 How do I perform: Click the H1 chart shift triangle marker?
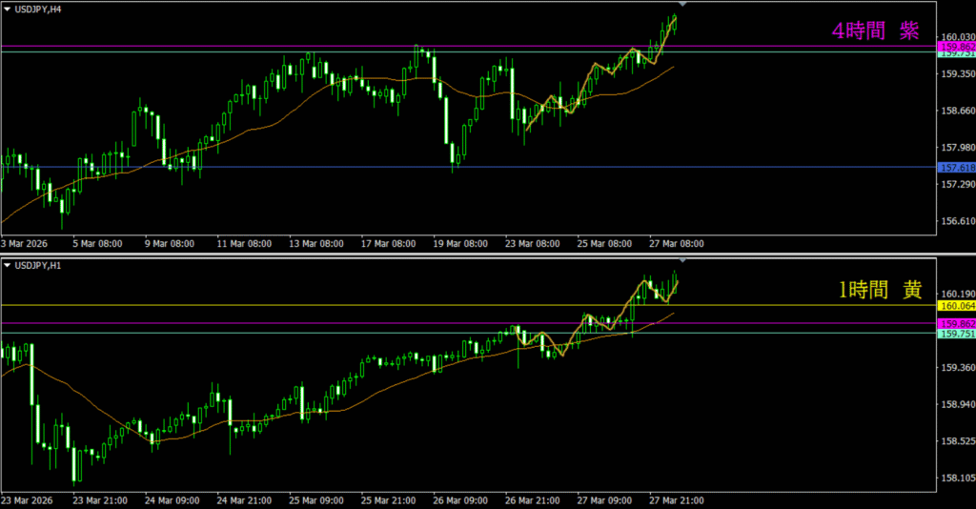click(681, 259)
